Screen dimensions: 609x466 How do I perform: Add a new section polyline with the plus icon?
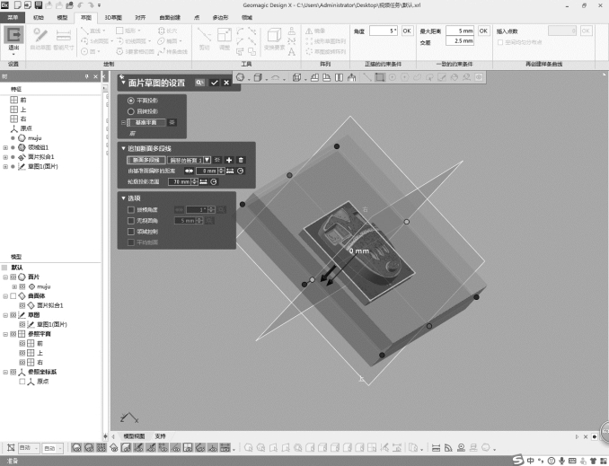click(x=229, y=159)
